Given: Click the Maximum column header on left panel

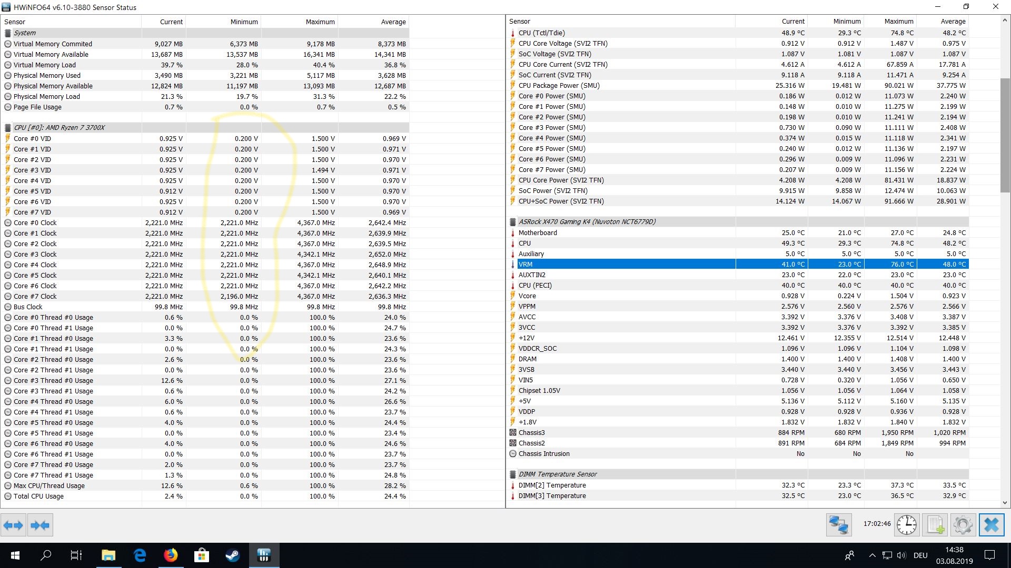Looking at the screenshot, I should click(320, 22).
